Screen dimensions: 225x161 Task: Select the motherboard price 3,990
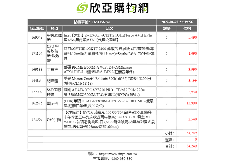point(192,70)
